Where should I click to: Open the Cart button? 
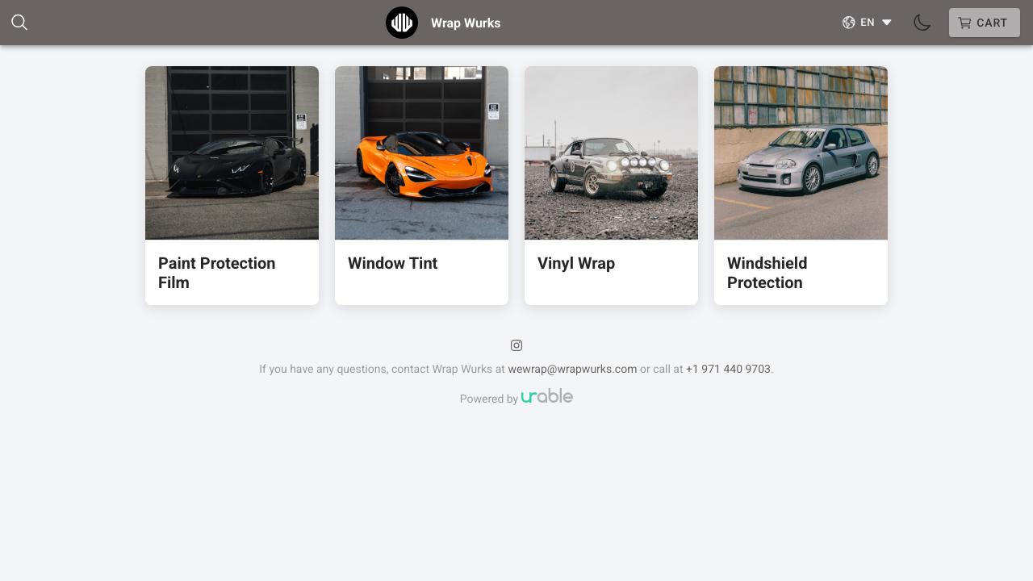(984, 23)
